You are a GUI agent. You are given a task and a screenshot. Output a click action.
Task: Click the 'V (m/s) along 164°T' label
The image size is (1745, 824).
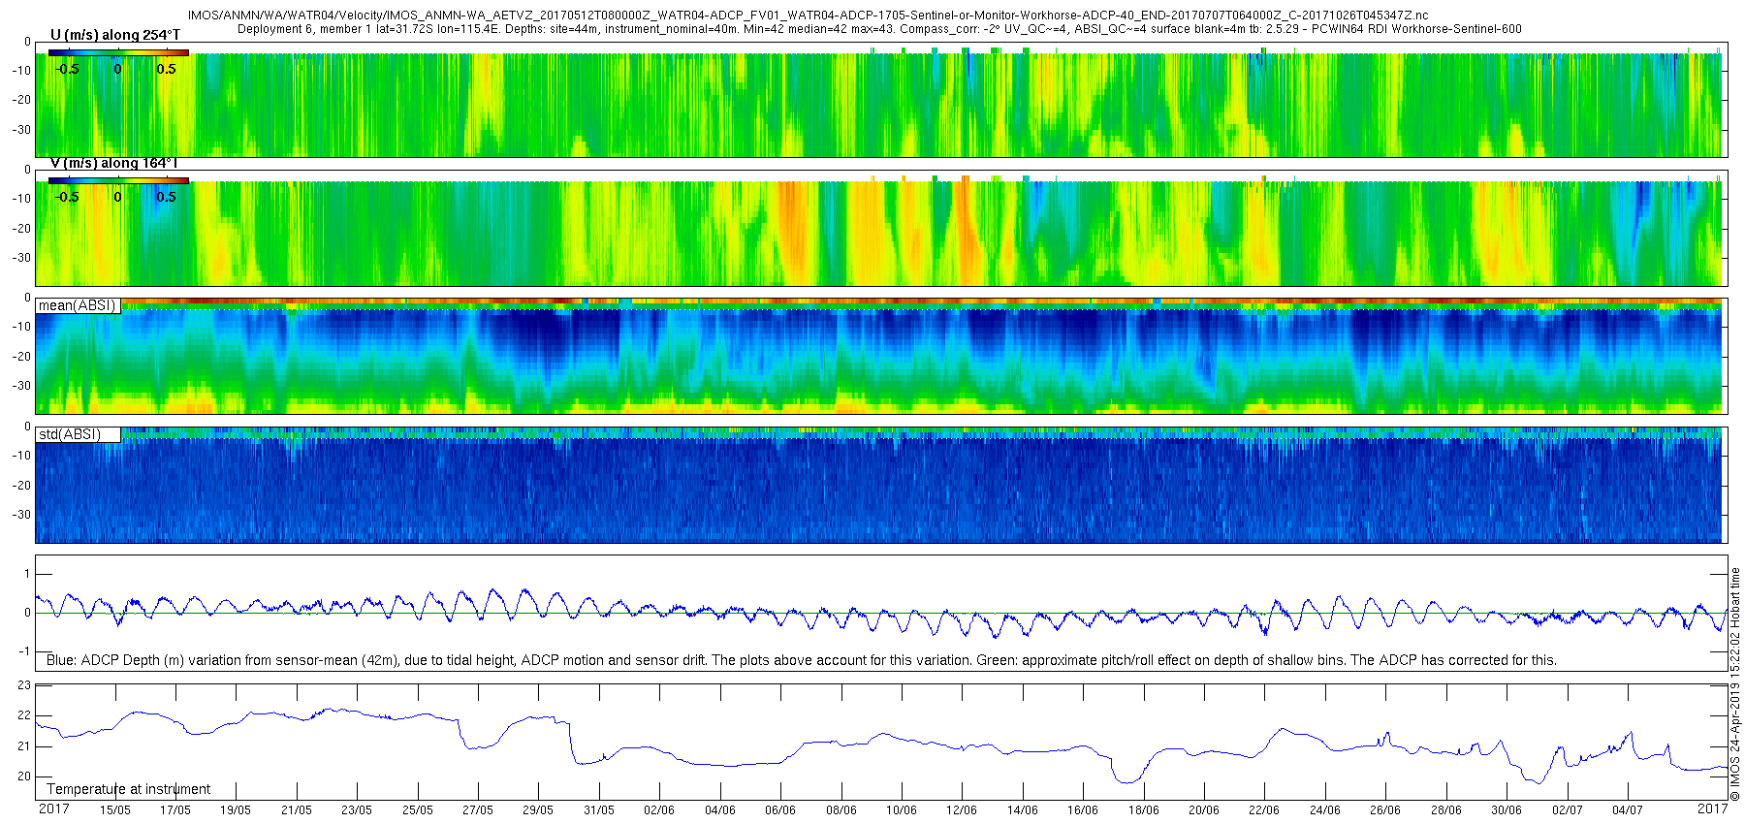[113, 163]
